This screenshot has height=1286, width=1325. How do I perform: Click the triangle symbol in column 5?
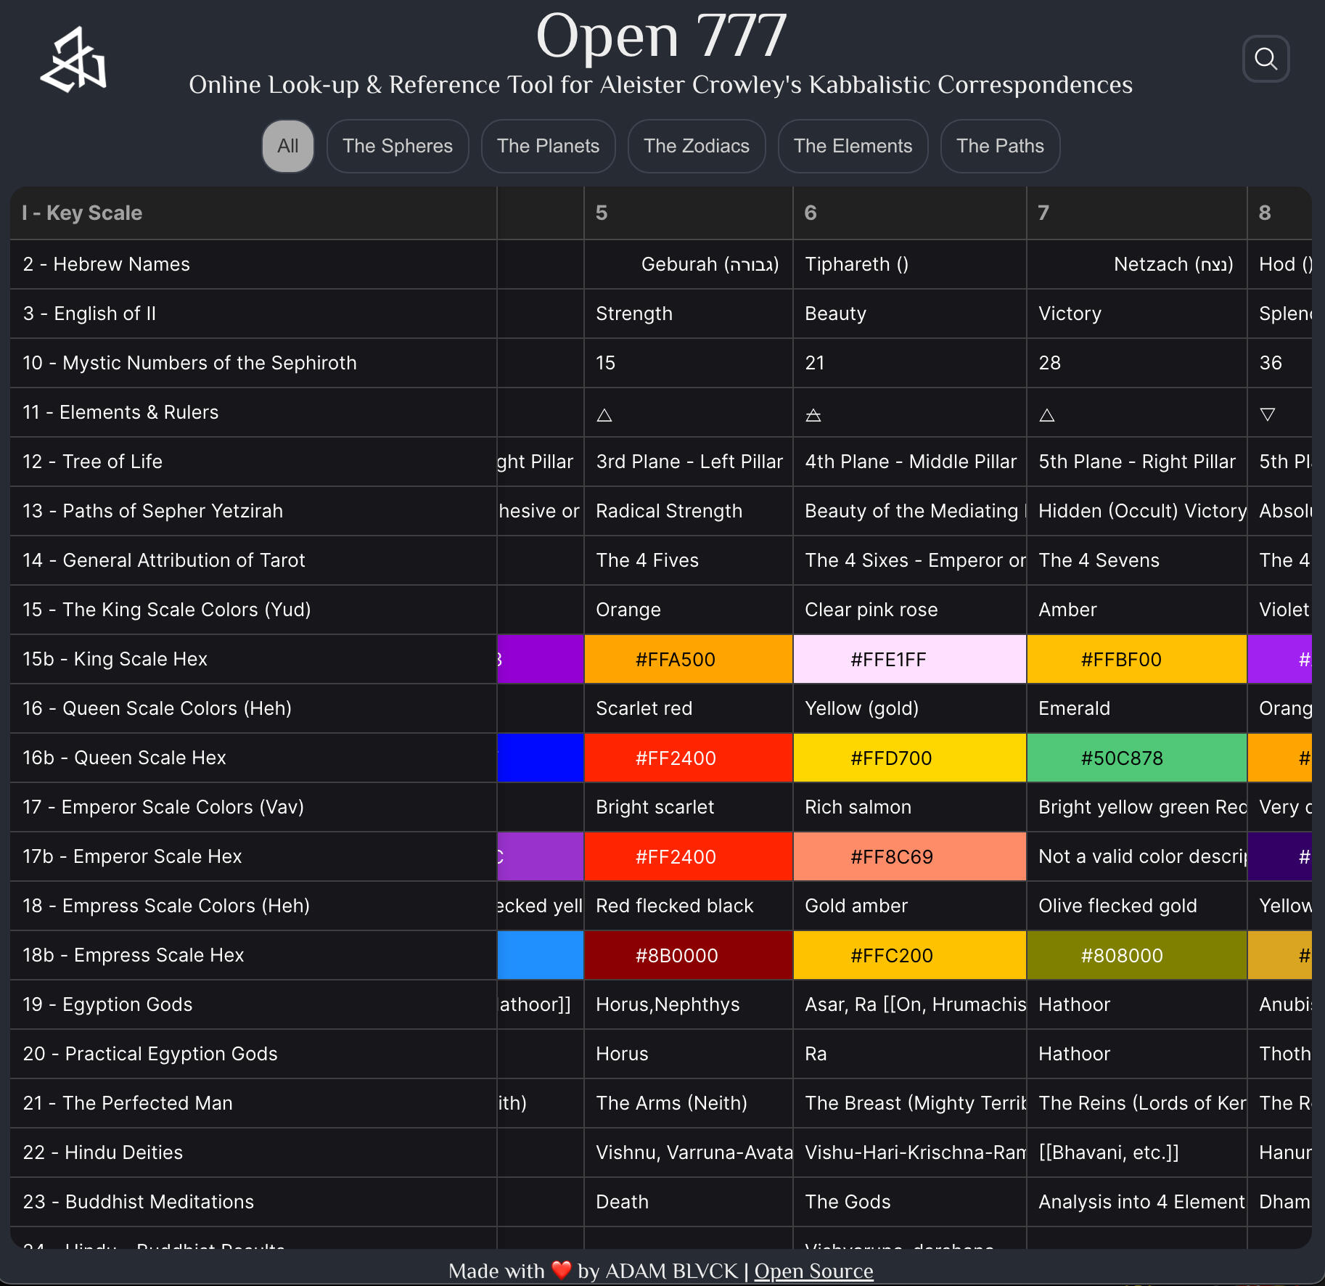[x=604, y=414]
